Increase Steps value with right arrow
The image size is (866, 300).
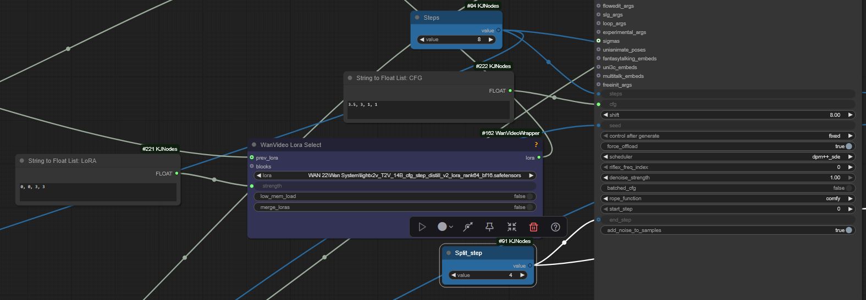pos(491,39)
